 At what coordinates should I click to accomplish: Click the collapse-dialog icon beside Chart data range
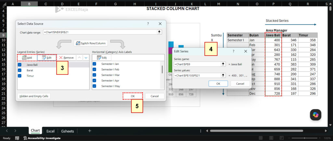159,32
